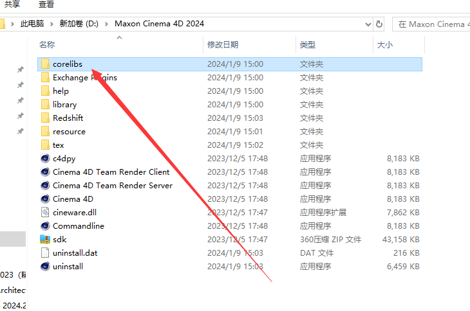Click the Team Render Server app icon
The width and height of the screenshot is (470, 311).
click(45, 185)
